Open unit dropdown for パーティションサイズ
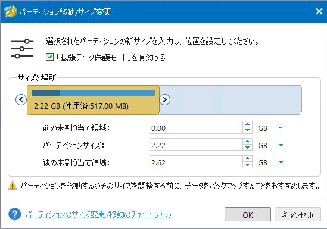Screen dimensions: 327x229 tap(281, 145)
